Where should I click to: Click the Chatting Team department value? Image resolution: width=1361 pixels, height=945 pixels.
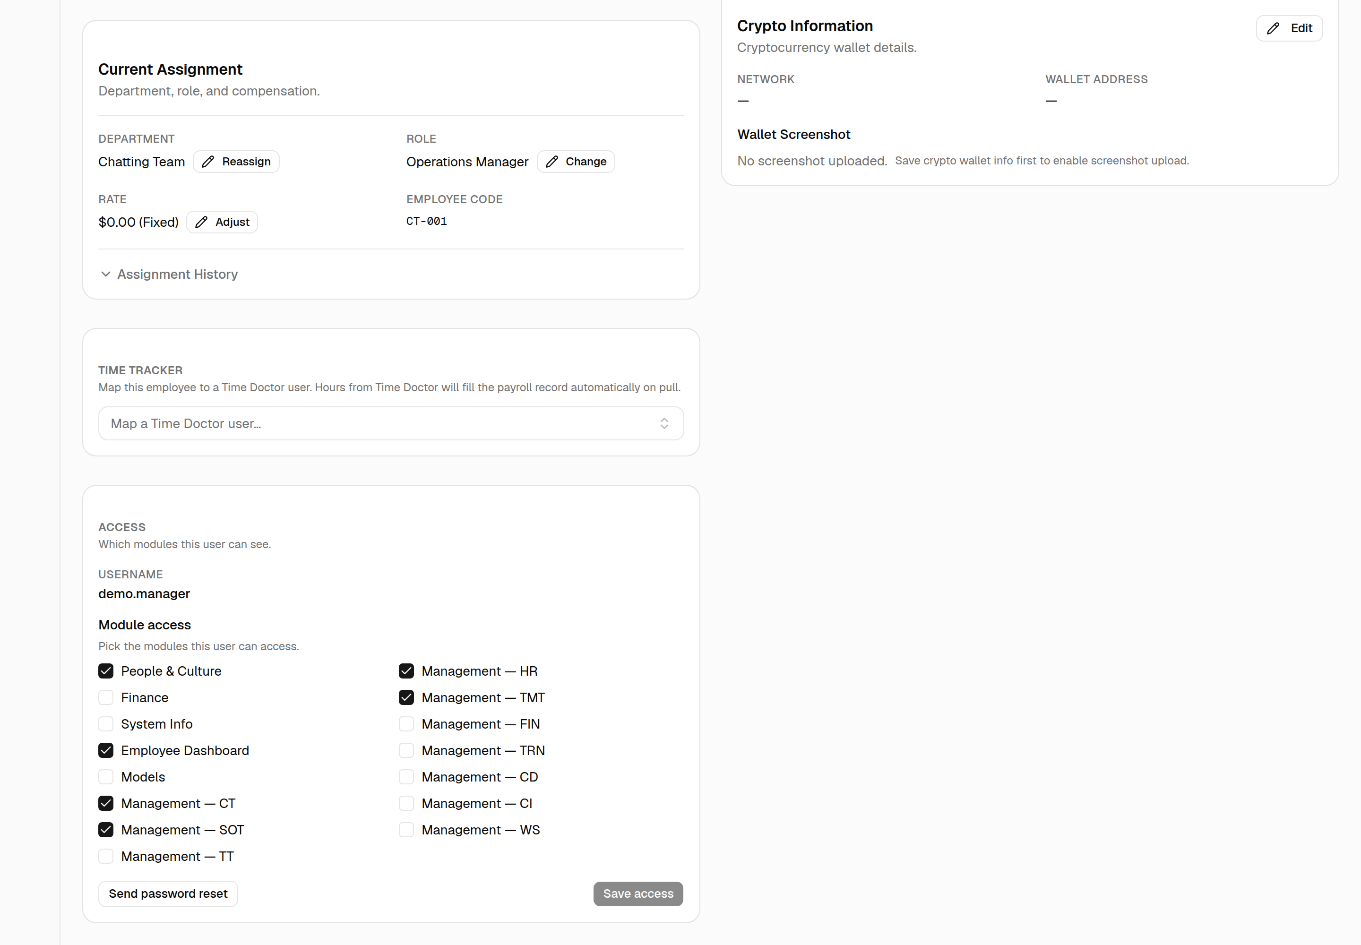142,162
